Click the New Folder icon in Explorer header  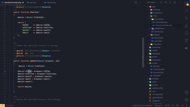click(x=166, y=2)
